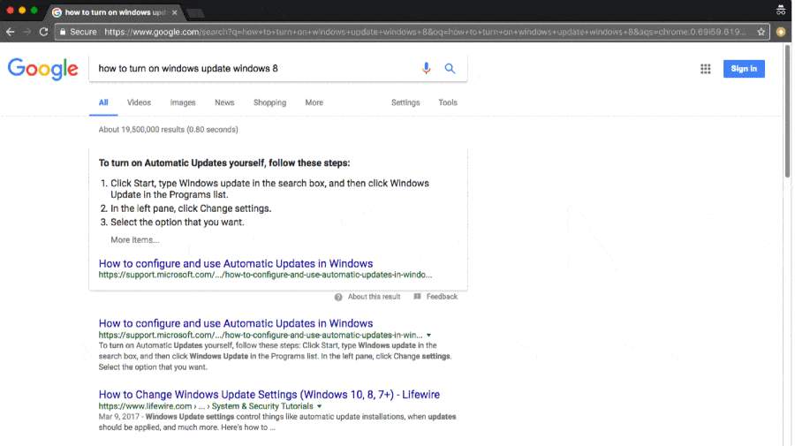Click featured snippet support.microsoft.com green URL
This screenshot has width=795, height=446.
tap(265, 275)
